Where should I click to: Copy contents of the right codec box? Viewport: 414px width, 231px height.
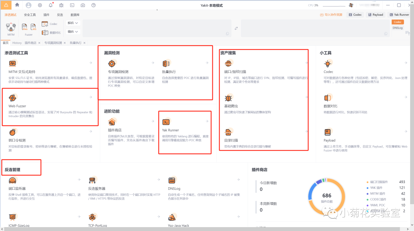coord(386,34)
